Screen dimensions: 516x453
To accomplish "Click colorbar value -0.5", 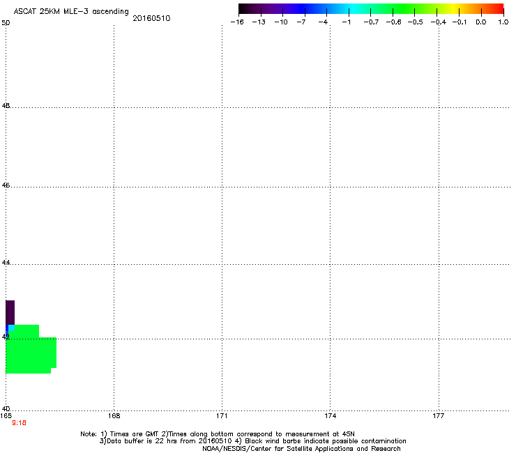I will pyautogui.click(x=416, y=22).
